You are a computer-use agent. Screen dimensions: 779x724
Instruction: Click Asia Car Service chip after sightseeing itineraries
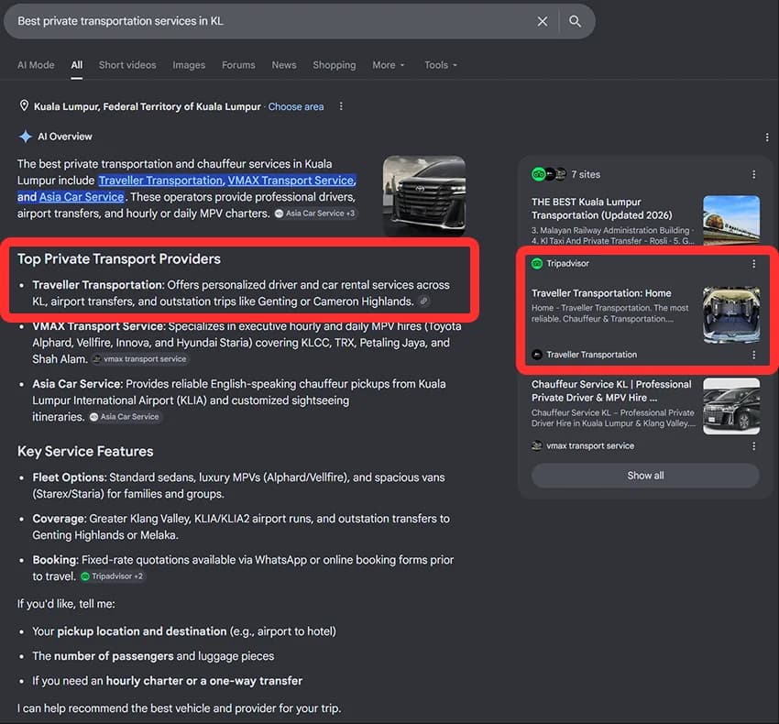pos(125,417)
